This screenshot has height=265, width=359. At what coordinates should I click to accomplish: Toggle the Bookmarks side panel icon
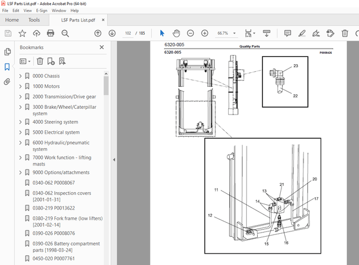point(7,67)
